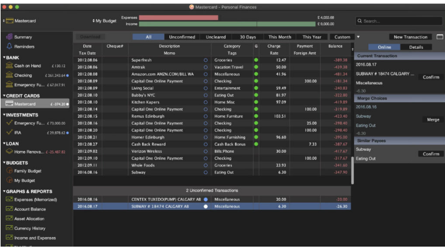Click the Reminders bell icon
Image resolution: width=445 pixels, height=249 pixels.
pyautogui.click(x=8, y=46)
